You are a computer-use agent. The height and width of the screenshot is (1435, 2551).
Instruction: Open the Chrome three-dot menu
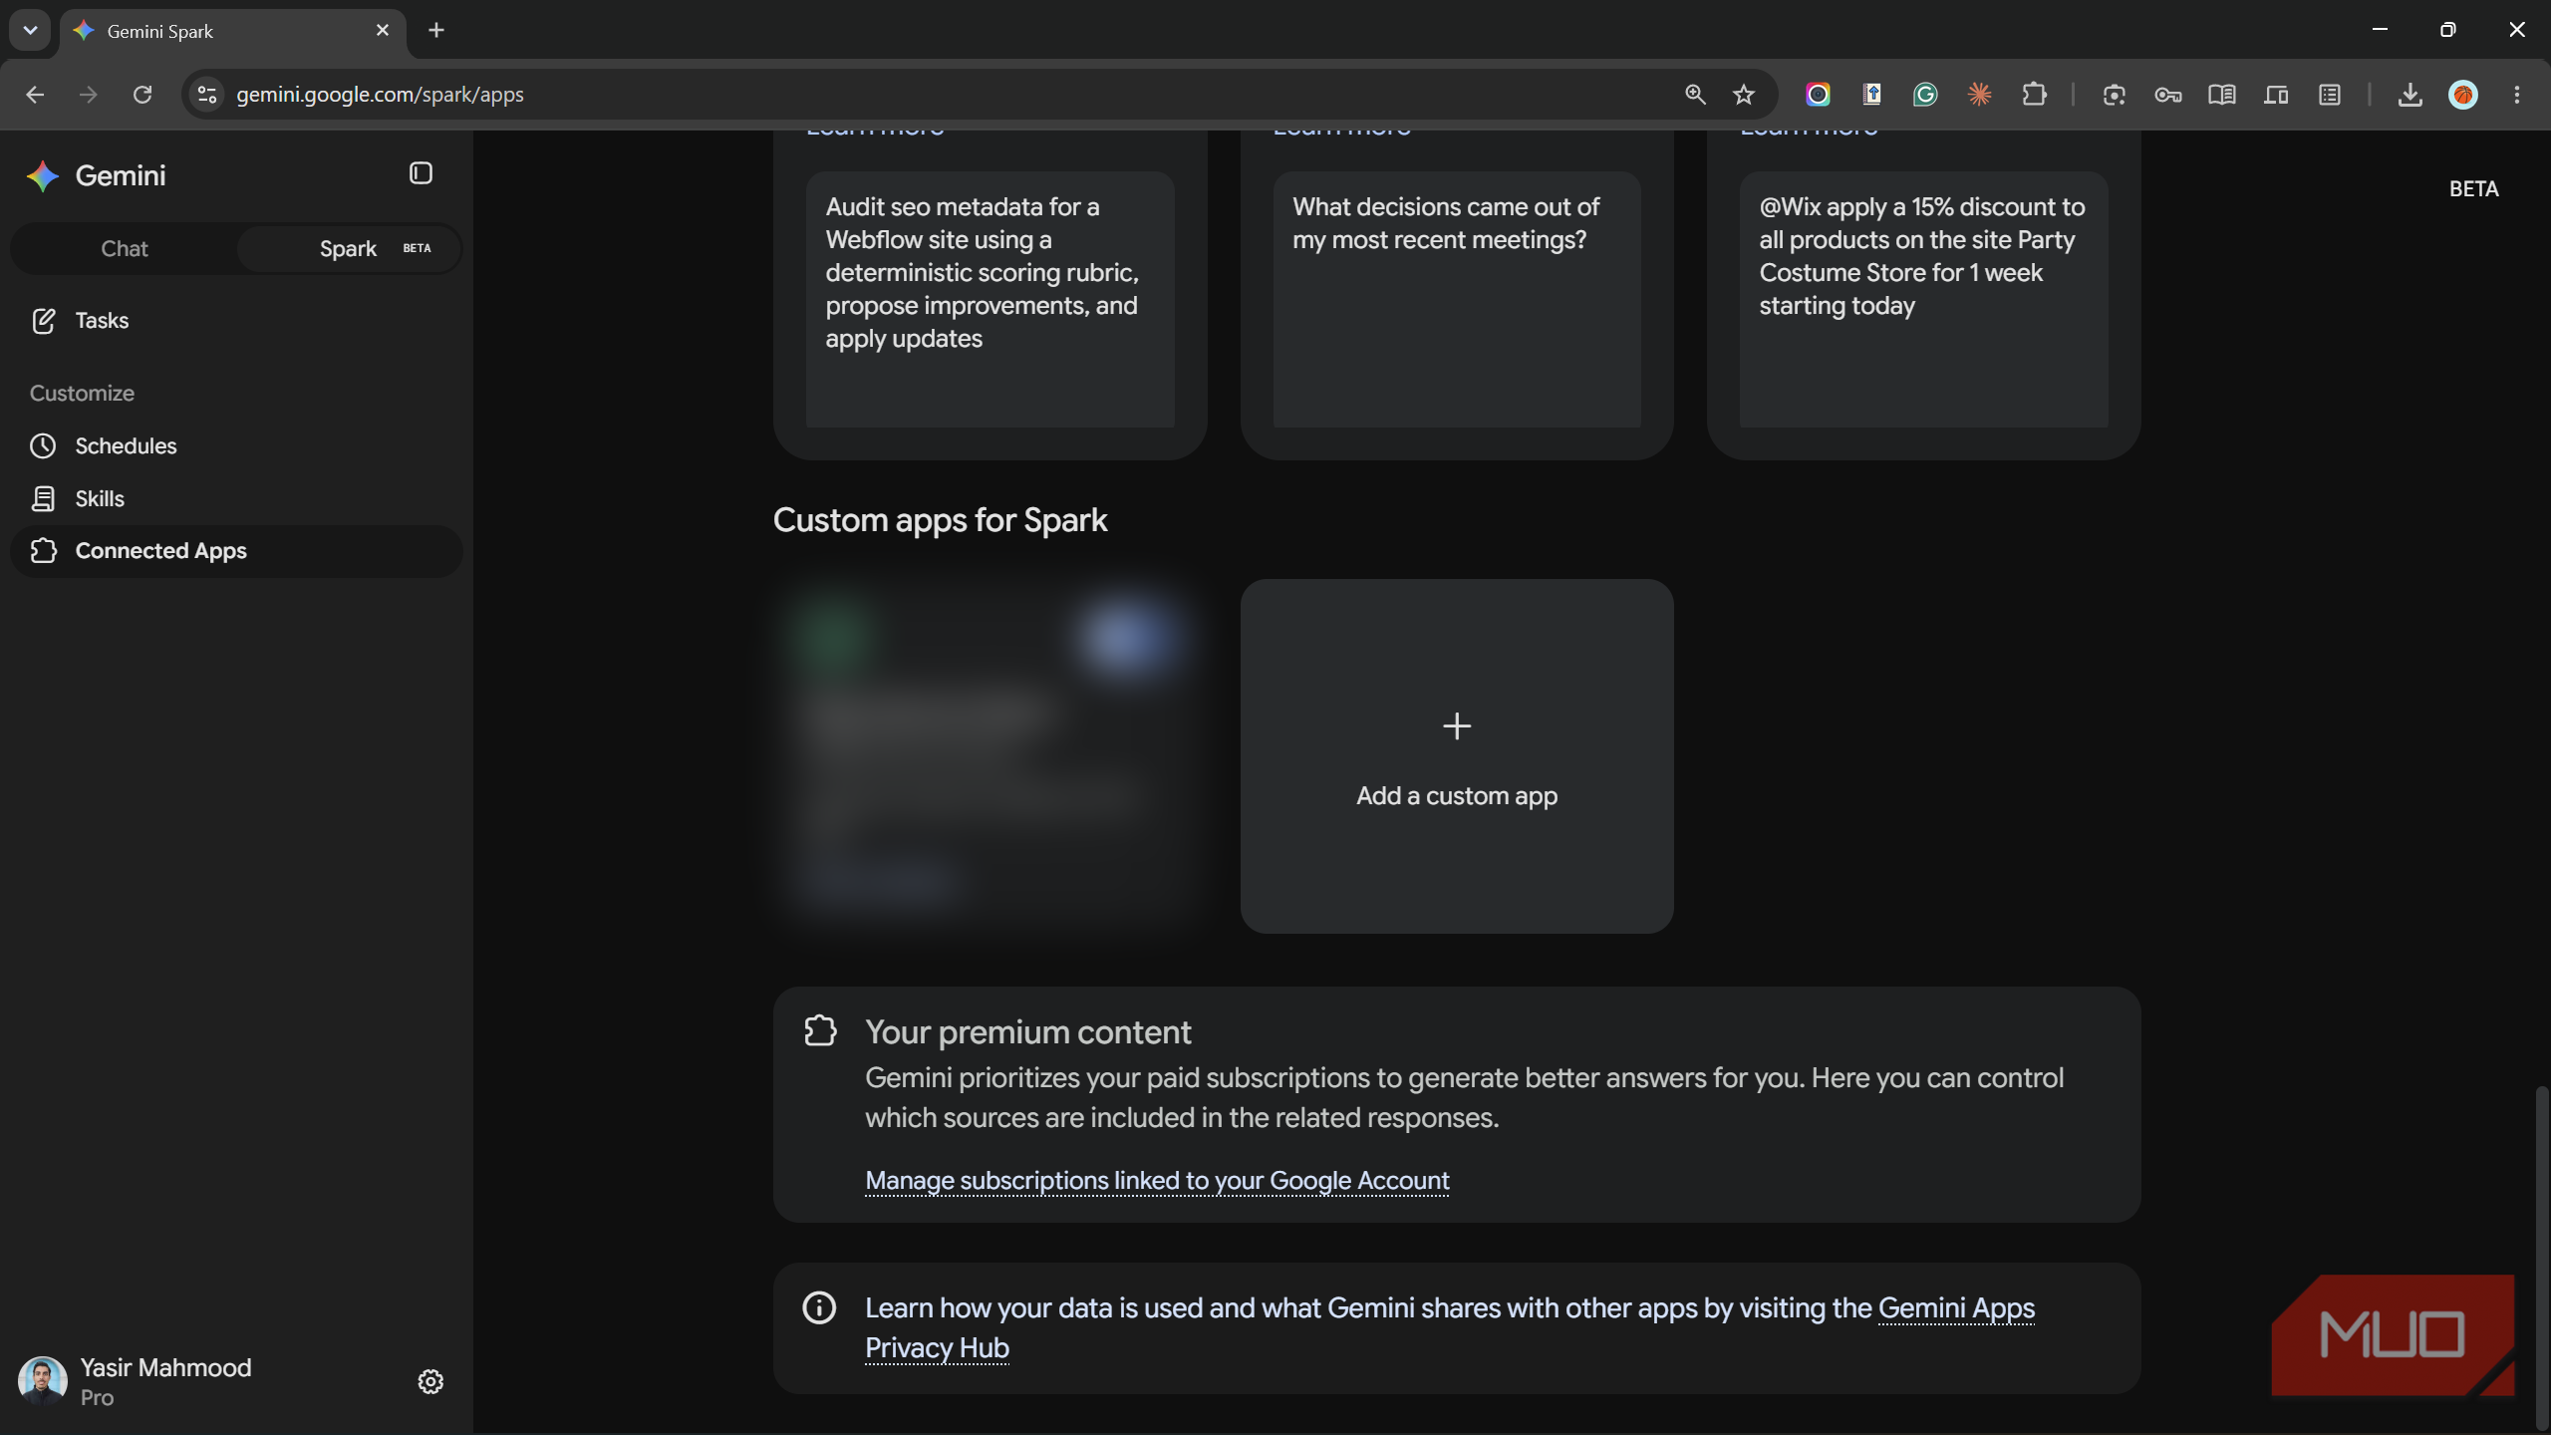point(2517,95)
